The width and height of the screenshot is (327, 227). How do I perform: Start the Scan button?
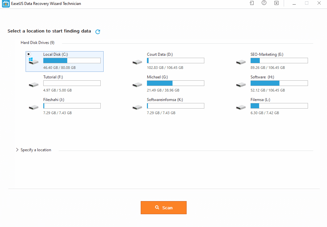click(x=163, y=208)
